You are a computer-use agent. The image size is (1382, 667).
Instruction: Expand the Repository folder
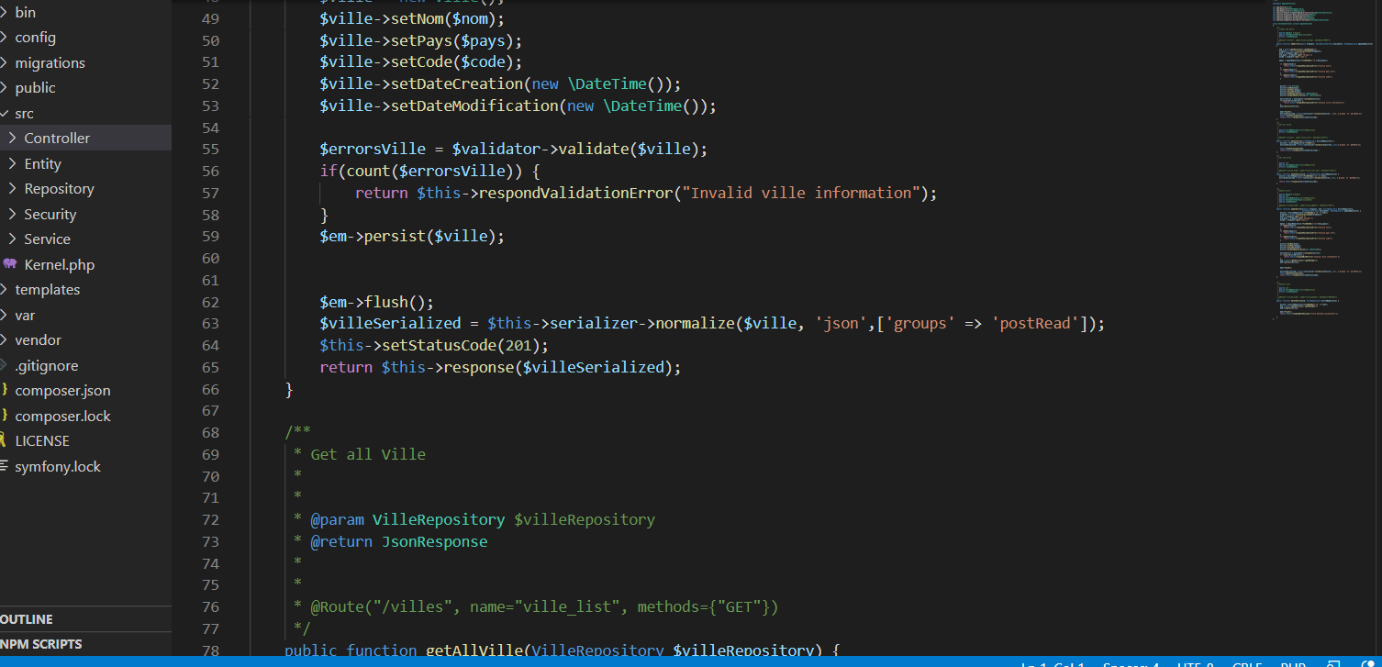[12, 188]
